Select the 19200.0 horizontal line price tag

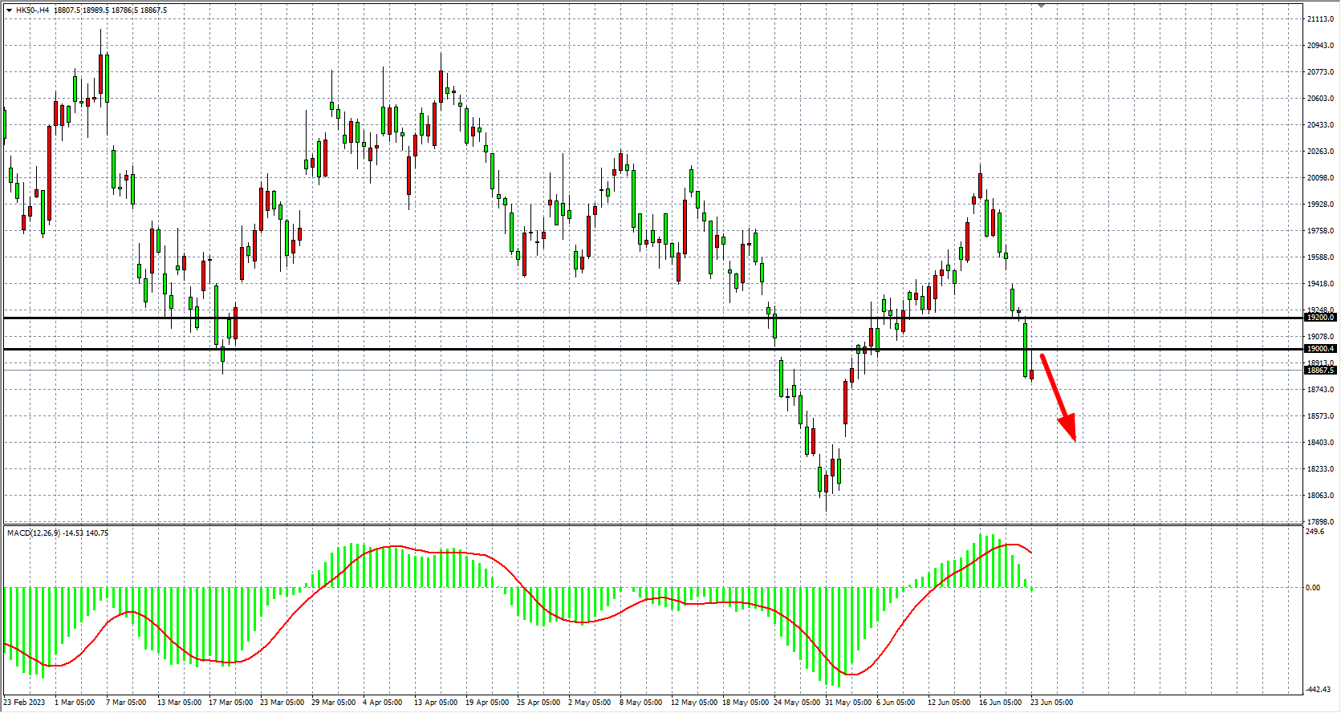click(x=1320, y=318)
